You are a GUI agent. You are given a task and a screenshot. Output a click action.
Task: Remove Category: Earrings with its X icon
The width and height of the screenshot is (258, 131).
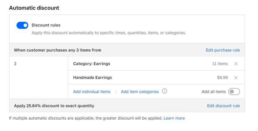pyautogui.click(x=236, y=64)
